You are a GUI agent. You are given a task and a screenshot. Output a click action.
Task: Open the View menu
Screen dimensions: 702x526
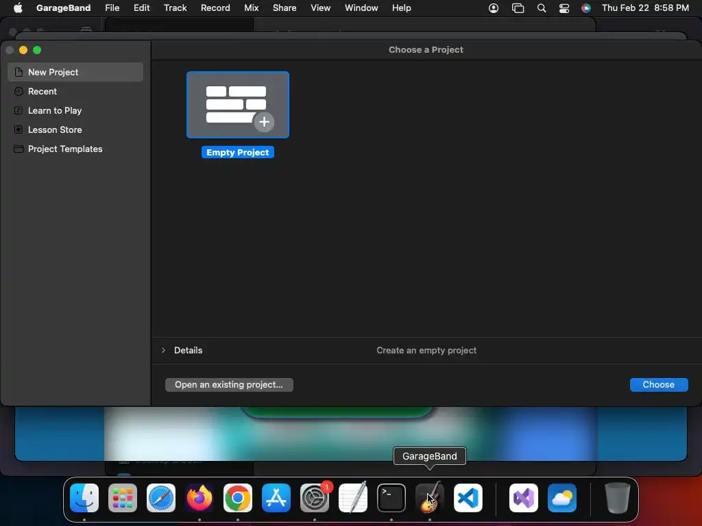pos(321,8)
